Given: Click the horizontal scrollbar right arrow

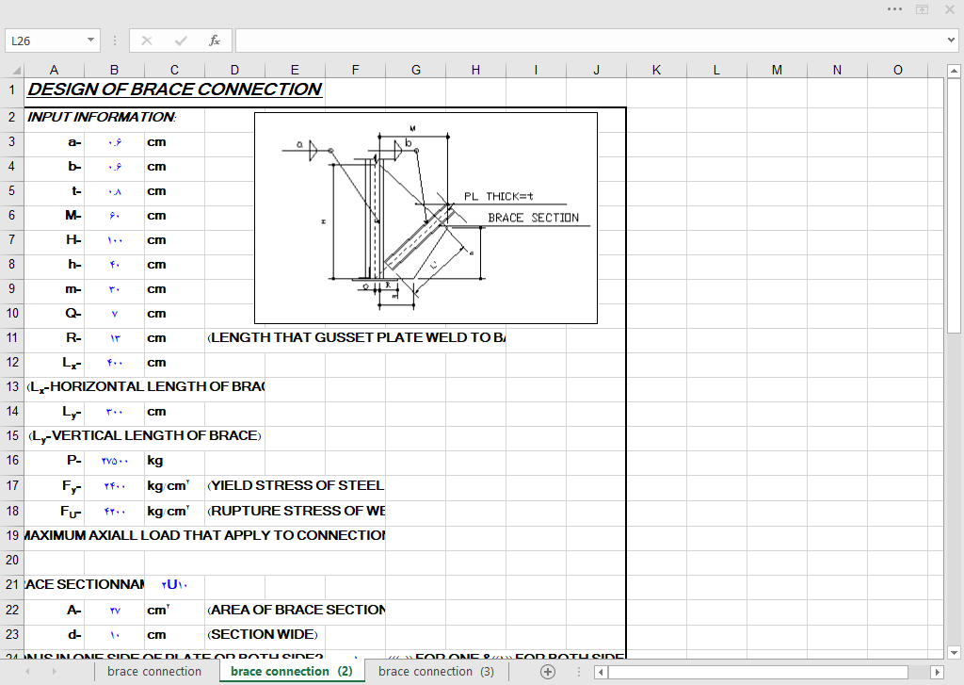Looking at the screenshot, I should coord(937,672).
